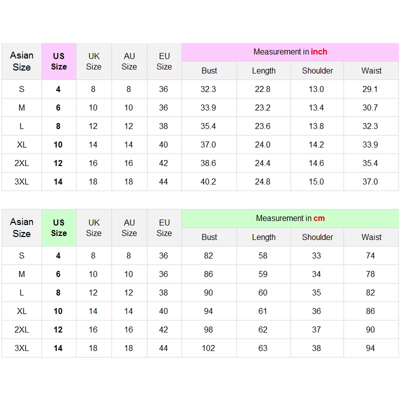Select the waist cell showing 29.1

[370, 89]
